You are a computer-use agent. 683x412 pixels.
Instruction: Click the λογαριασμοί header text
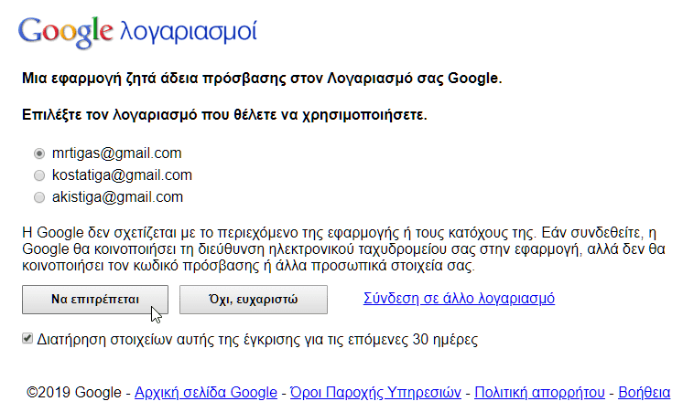[189, 32]
